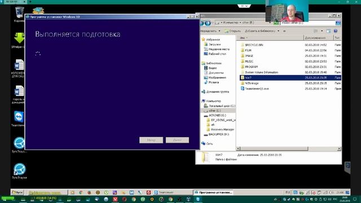Open the red V icon on host taskbar
361x203 pixels.
click(115, 199)
